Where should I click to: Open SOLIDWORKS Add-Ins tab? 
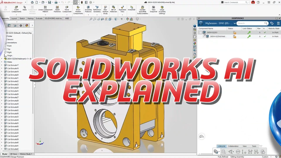coord(53,18)
